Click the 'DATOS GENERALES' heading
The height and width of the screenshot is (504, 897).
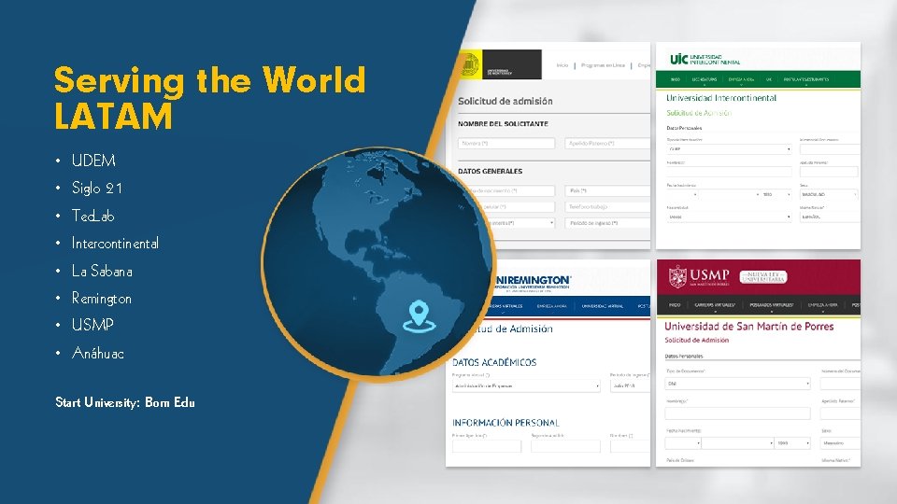(490, 171)
